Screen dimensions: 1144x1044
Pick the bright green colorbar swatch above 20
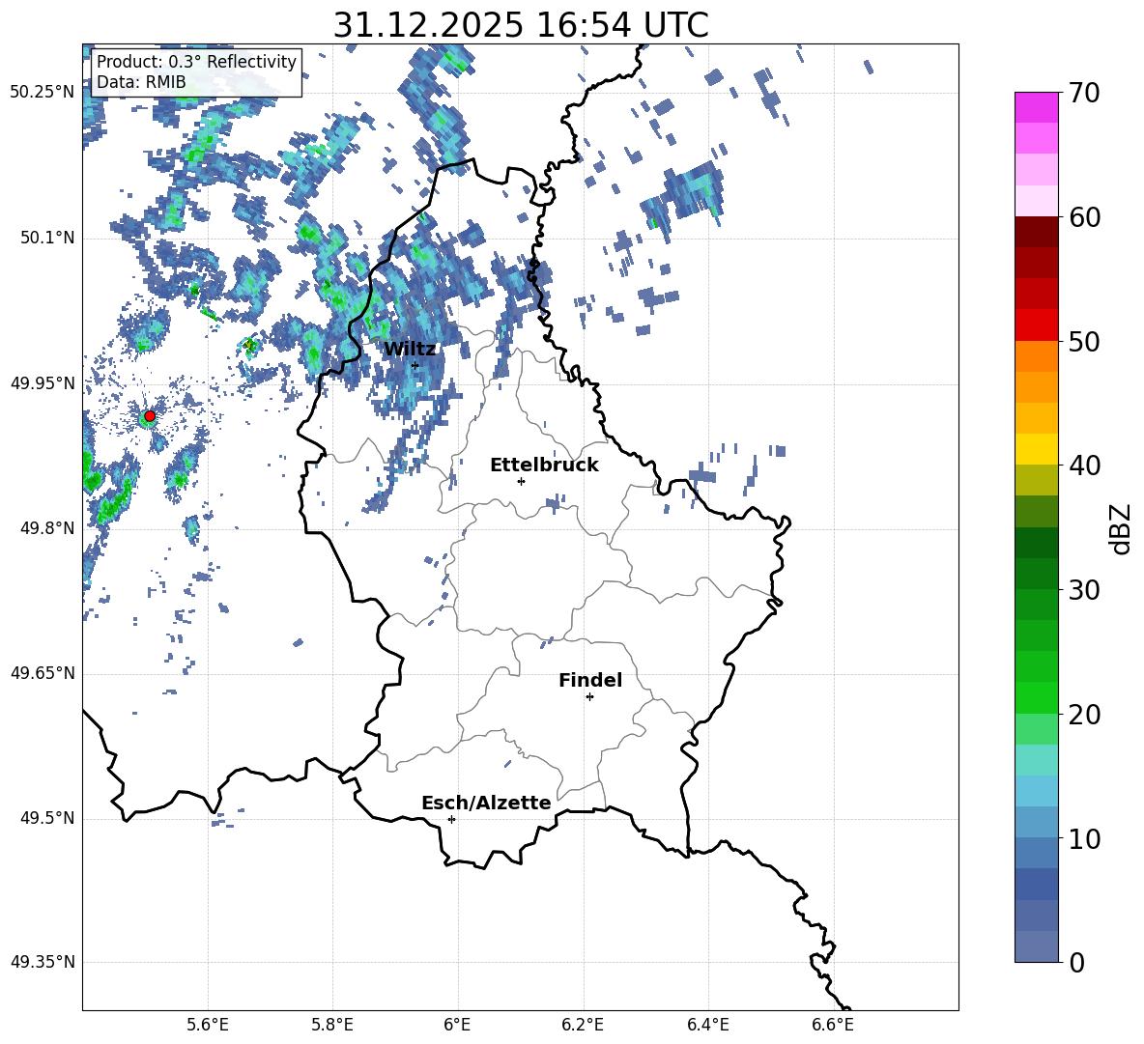pyautogui.click(x=1037, y=697)
